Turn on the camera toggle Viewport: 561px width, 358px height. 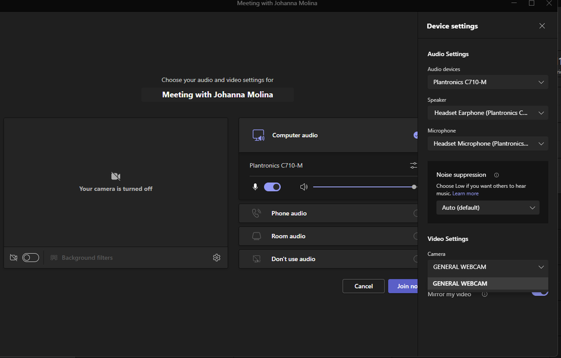(31, 258)
